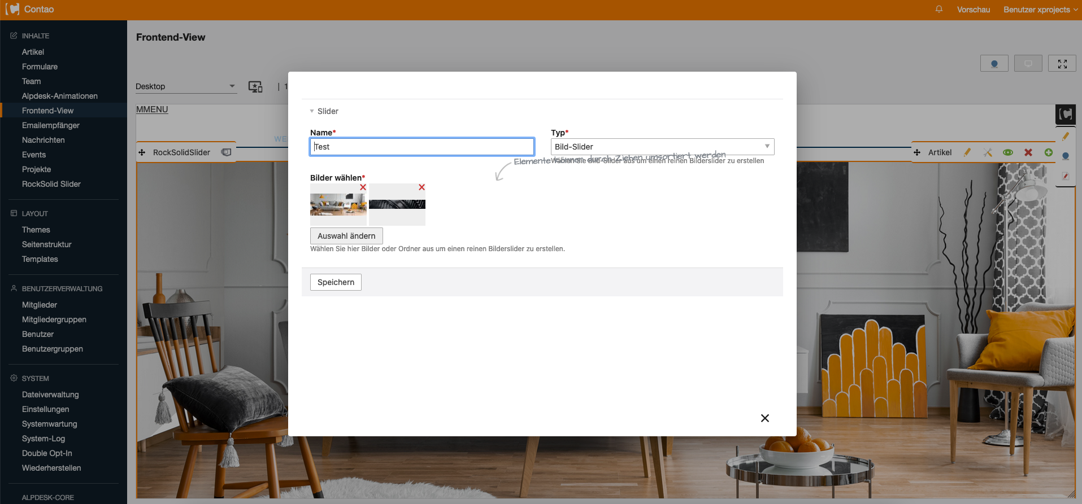This screenshot has height=504, width=1082.
Task: Collapse the INHALTE sidebar group
Action: pyautogui.click(x=36, y=36)
